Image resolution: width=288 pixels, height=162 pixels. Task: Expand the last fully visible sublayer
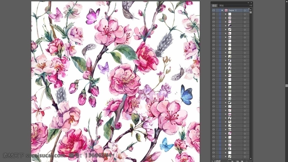(x=226, y=156)
